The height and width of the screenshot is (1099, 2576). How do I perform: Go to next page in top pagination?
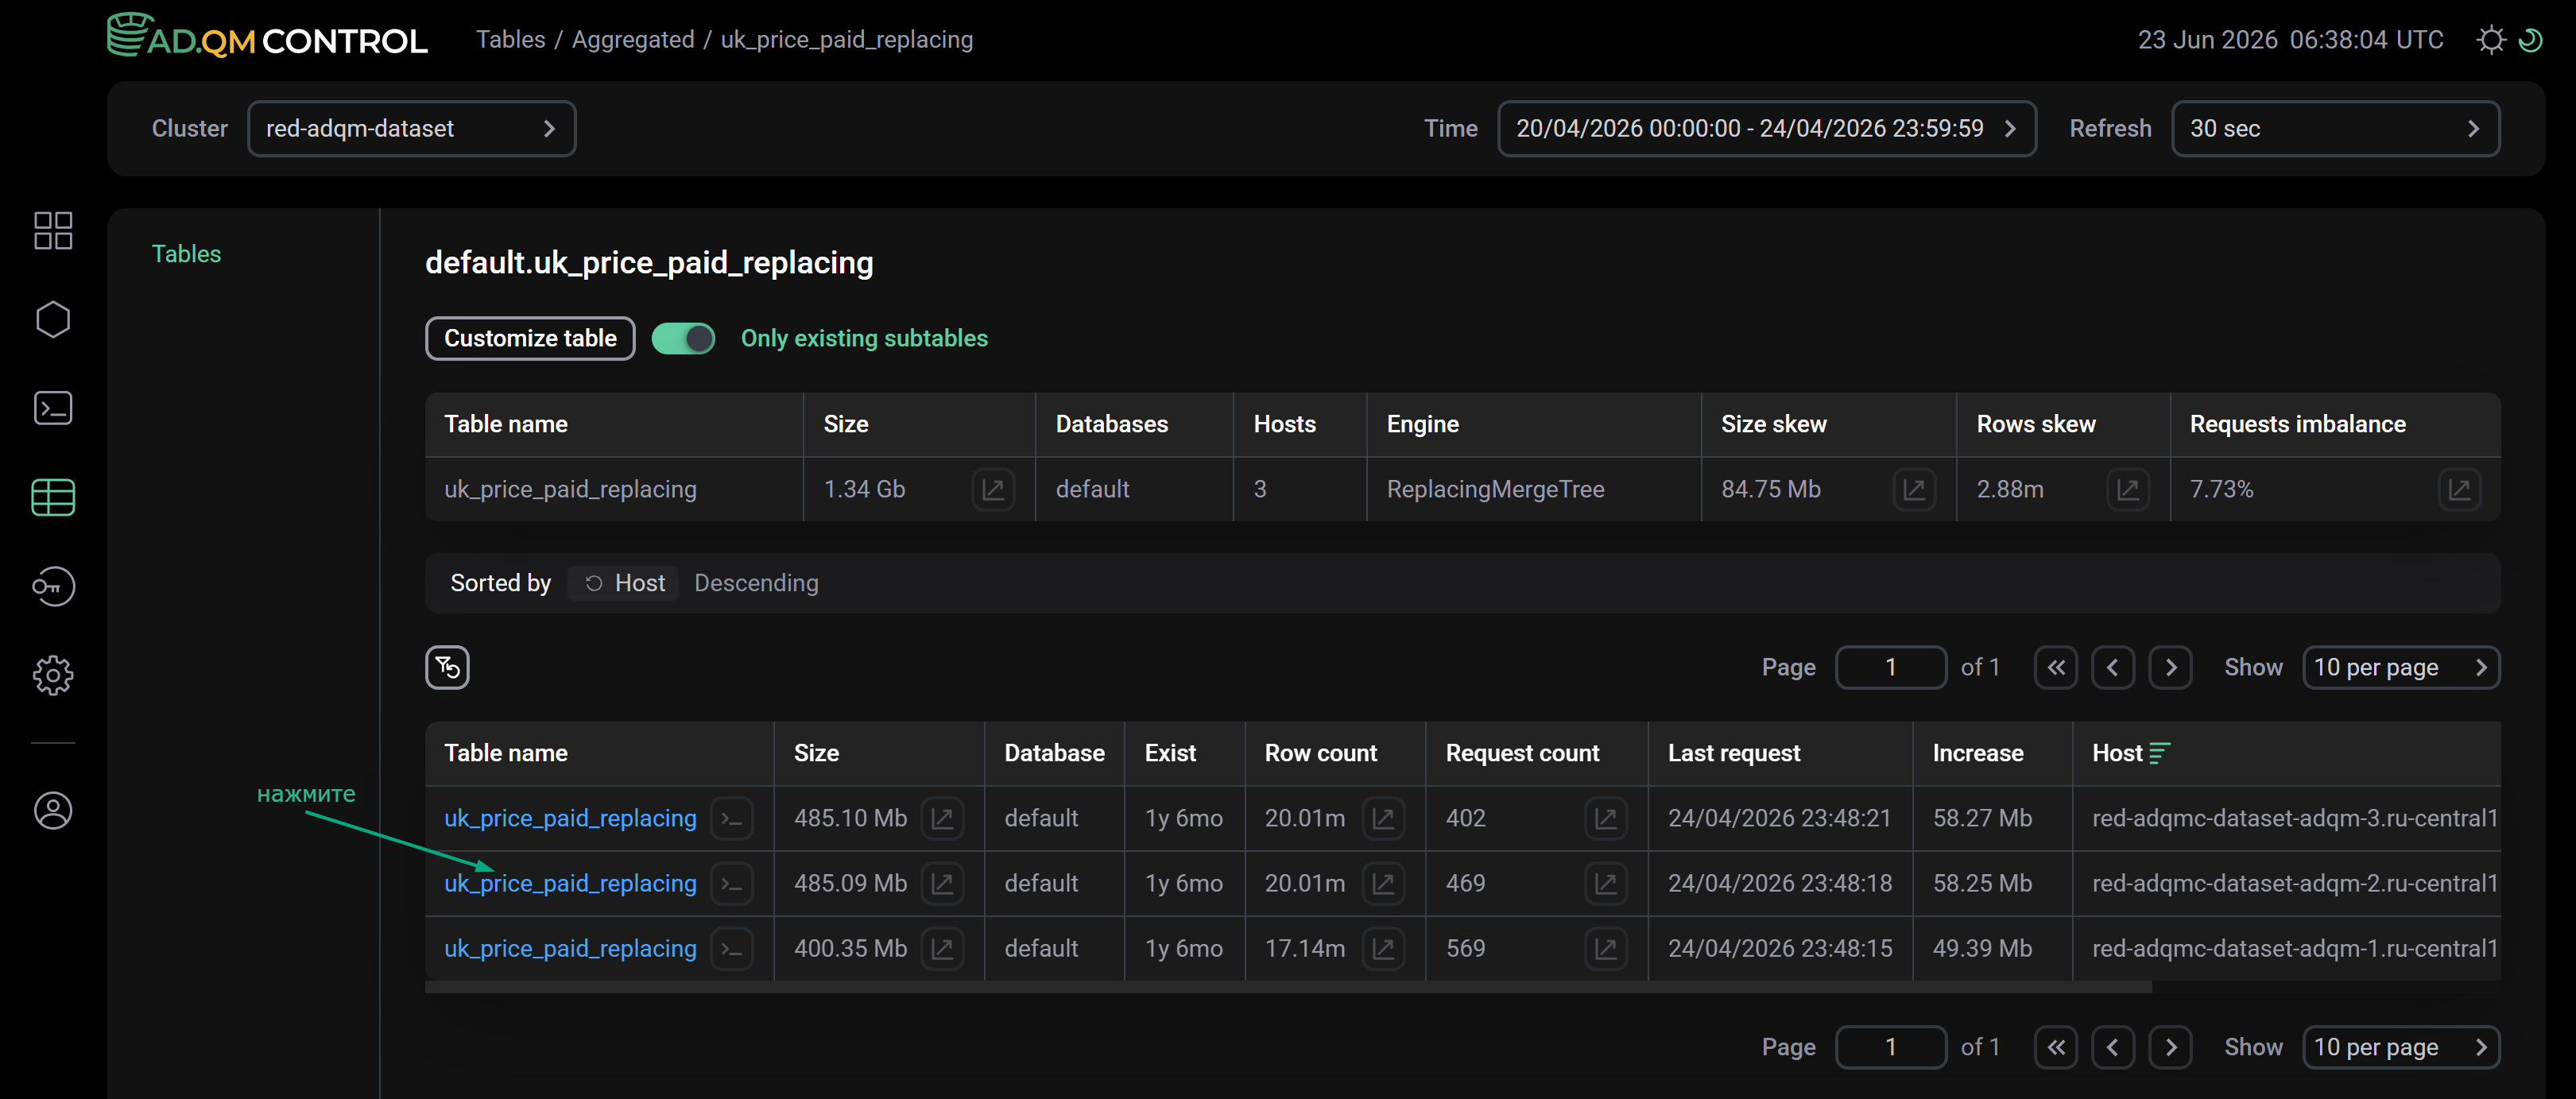tap(2170, 667)
